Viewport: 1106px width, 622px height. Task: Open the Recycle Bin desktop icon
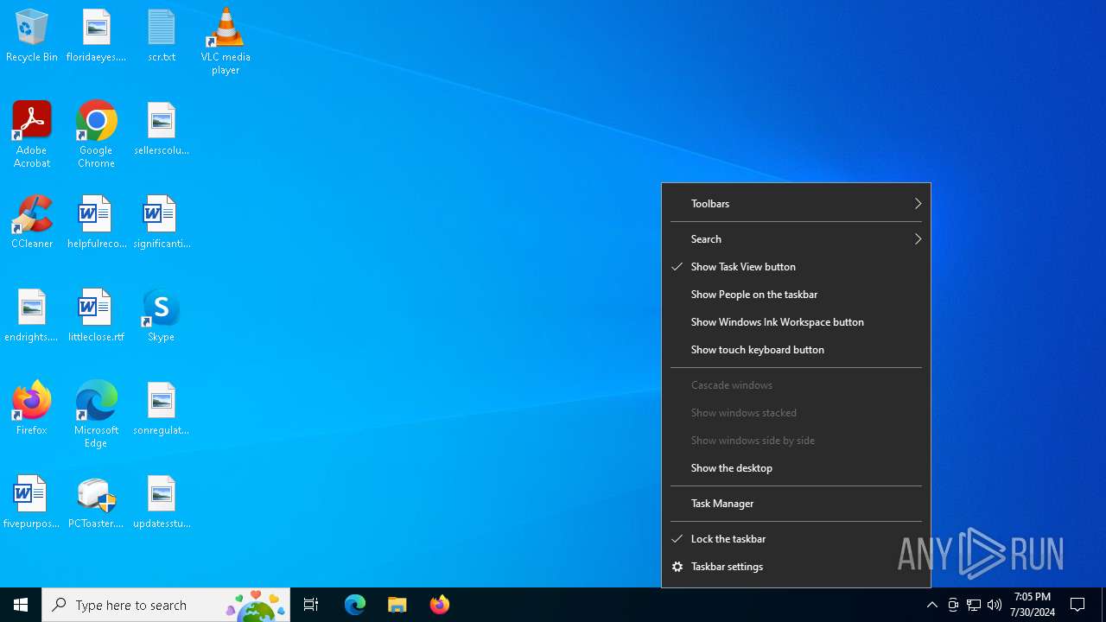(x=32, y=35)
